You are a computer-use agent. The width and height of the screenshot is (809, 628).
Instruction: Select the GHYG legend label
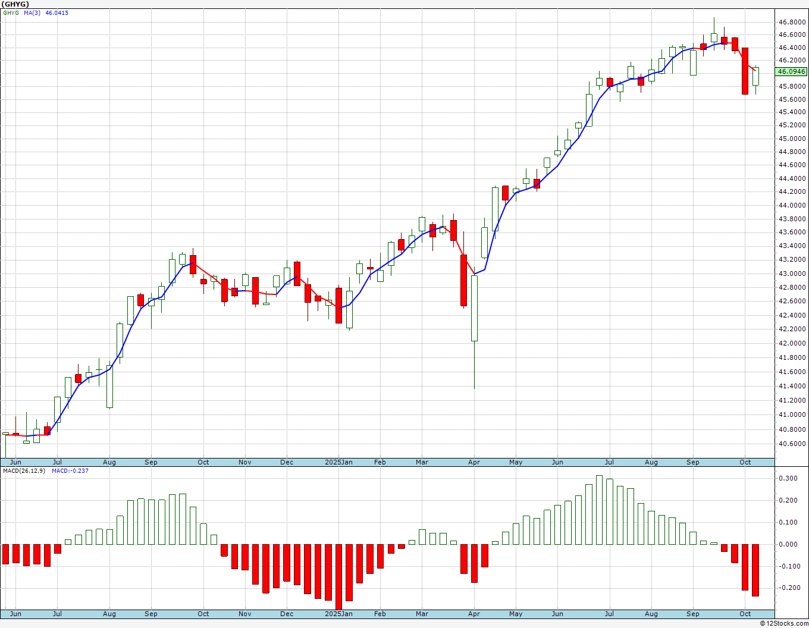11,12
